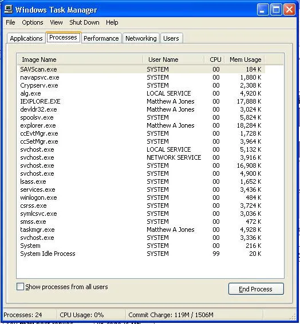Image resolution: width=300 pixels, height=324 pixels.
Task: Click the 18,284 K memory value
Action: (x=249, y=125)
